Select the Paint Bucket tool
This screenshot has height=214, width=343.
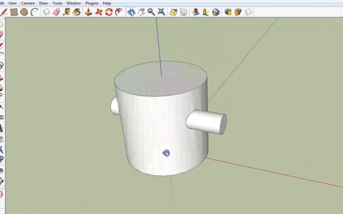(x=76, y=11)
